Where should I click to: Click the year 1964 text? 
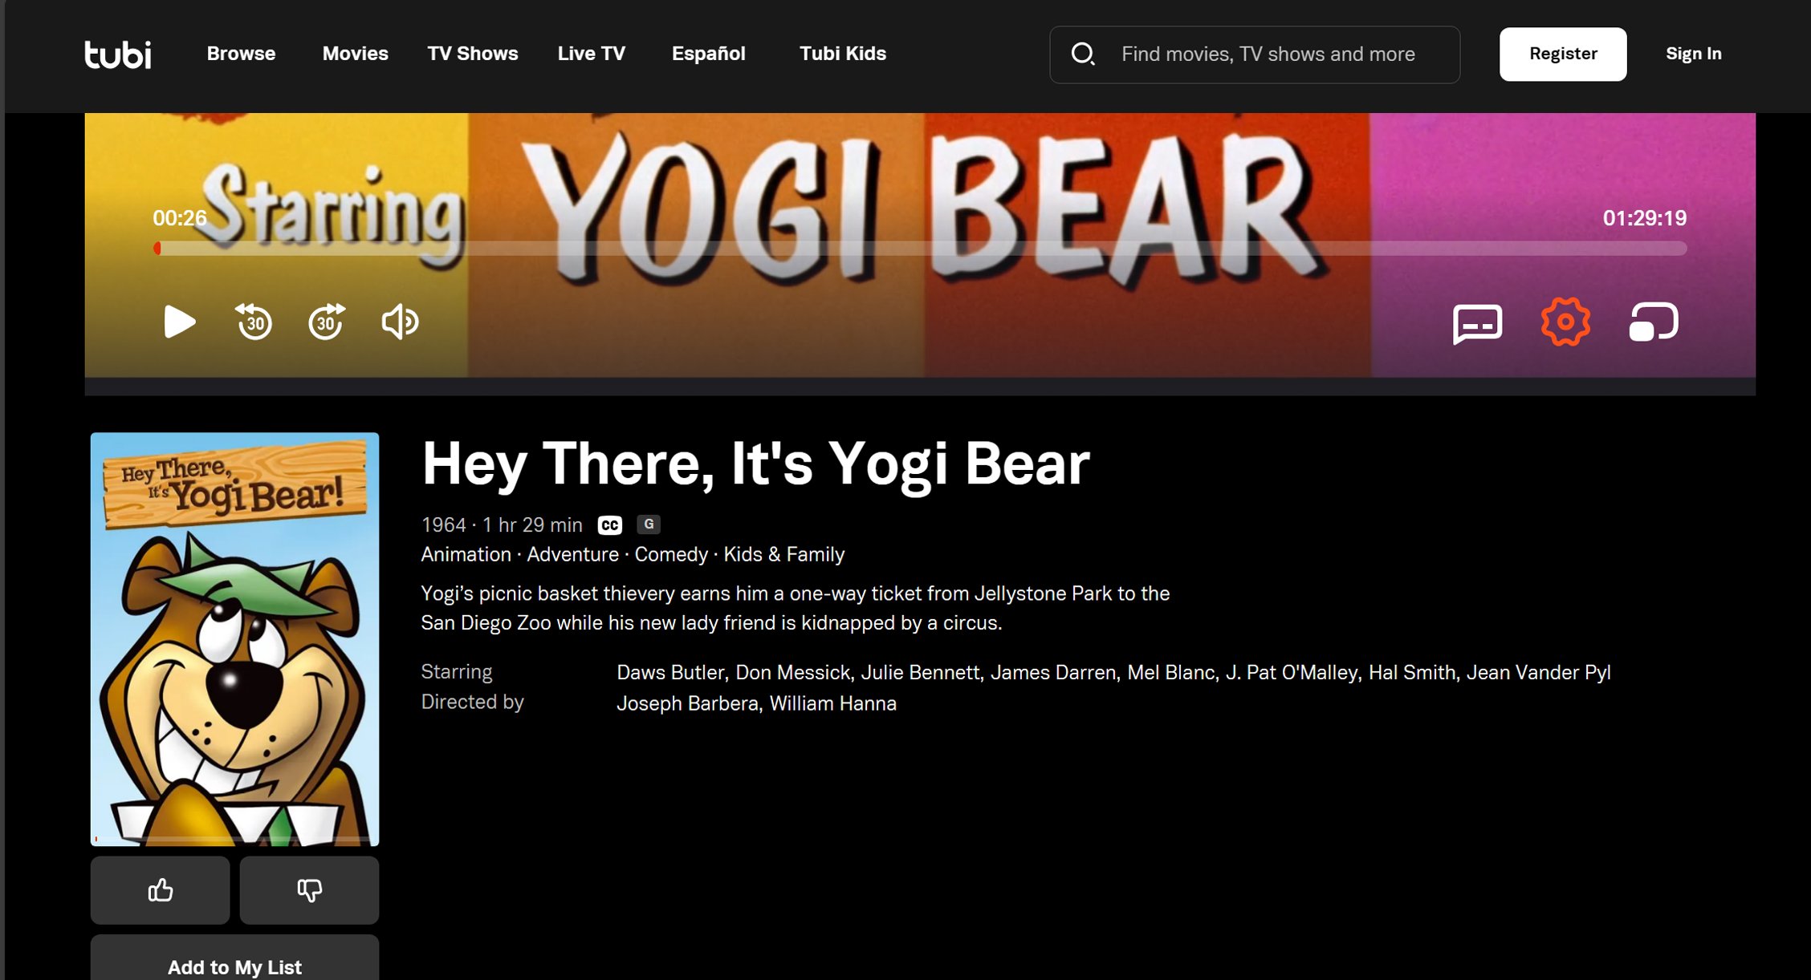(443, 525)
